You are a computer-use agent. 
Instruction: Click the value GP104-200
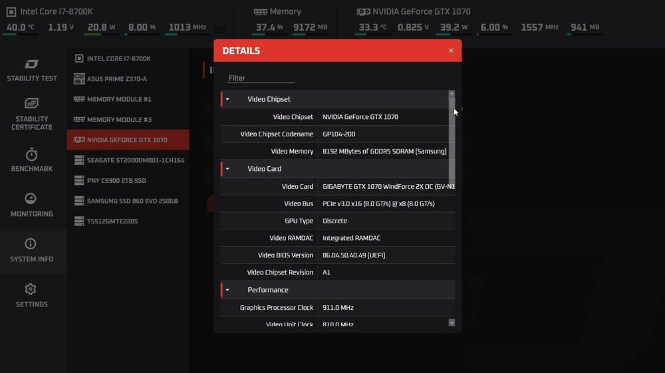[x=339, y=134]
